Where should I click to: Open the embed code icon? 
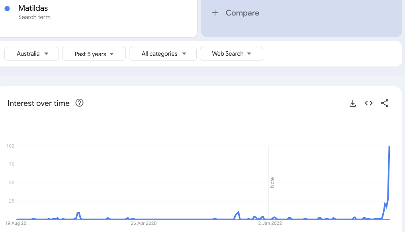point(369,103)
